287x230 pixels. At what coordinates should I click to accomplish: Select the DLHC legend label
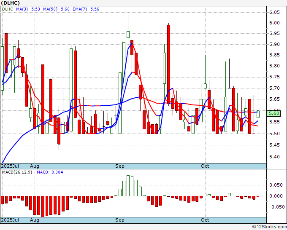pos(8,9)
